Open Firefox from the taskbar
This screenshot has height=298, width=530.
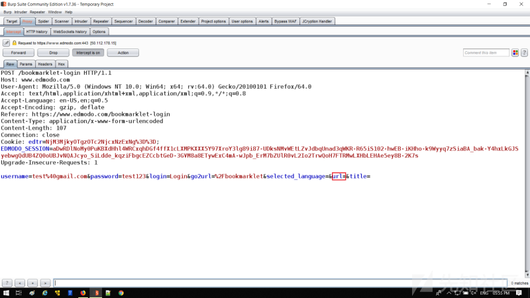pos(83,293)
